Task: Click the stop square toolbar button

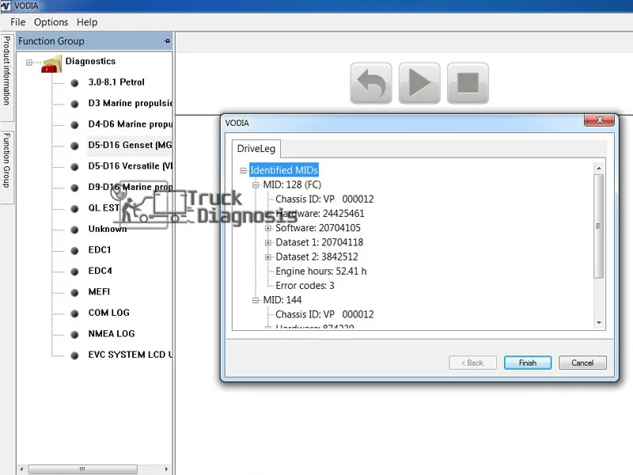Action: coord(468,83)
